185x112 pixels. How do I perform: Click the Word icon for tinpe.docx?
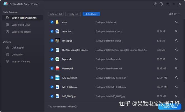point(57,31)
